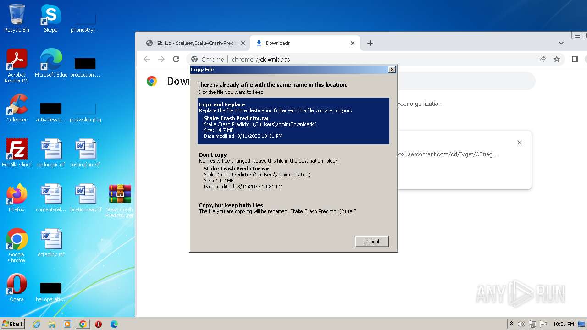Open a new Chrome tab

370,43
